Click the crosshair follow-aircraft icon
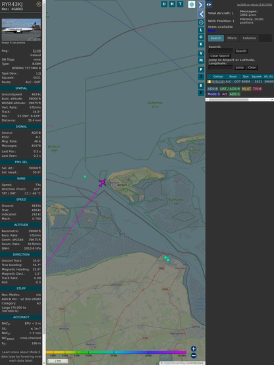Viewport: 274px width, 365px height. pyautogui.click(x=201, y=22)
